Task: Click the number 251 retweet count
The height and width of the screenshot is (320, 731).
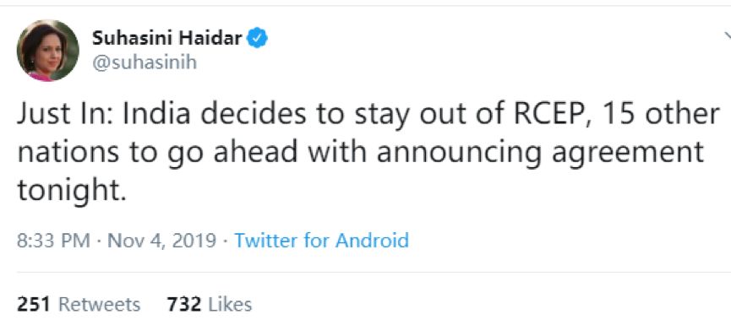Action: [x=34, y=304]
